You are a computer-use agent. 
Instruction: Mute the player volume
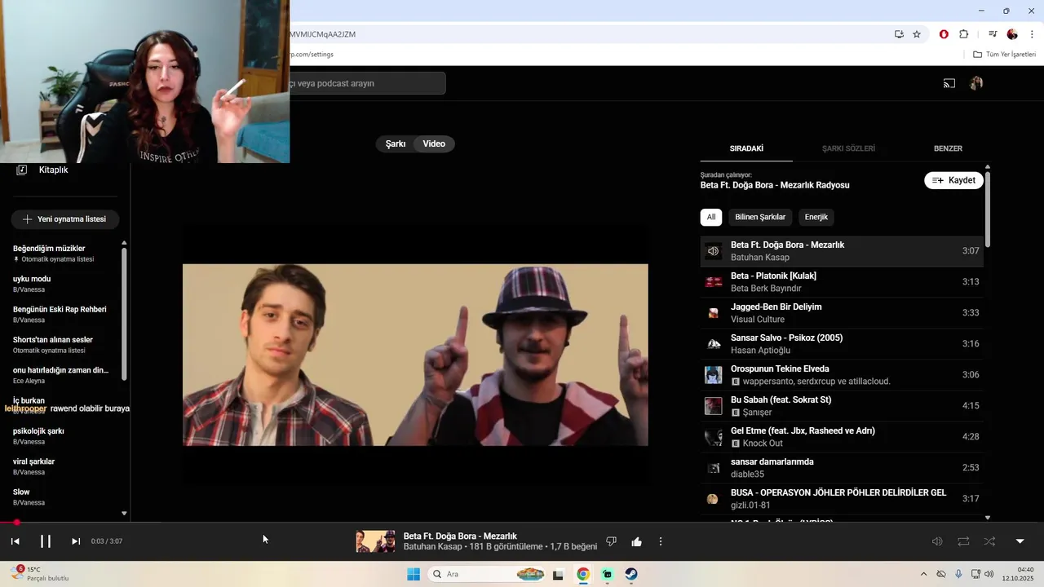click(x=937, y=541)
